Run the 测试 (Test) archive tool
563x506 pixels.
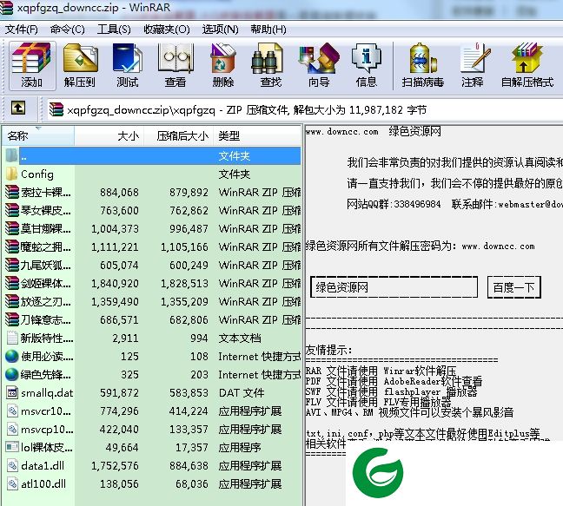click(128, 66)
